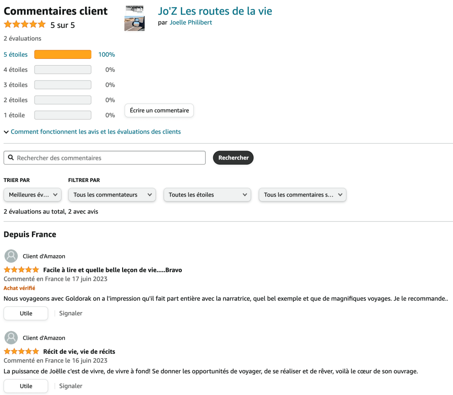Click the star rating of the 17 juin review
The height and width of the screenshot is (395, 453).
[21, 270]
